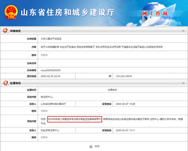
Task: Collapse the 详细信息 section with its chevron
Action: tap(183, 31)
